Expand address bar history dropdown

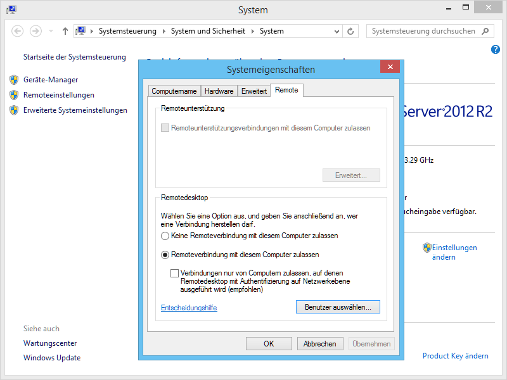[337, 31]
